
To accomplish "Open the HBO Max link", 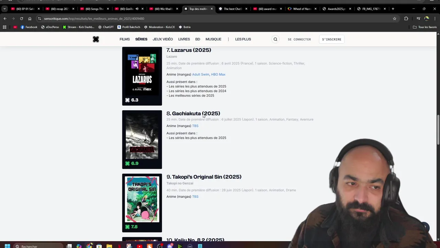I will (218, 74).
